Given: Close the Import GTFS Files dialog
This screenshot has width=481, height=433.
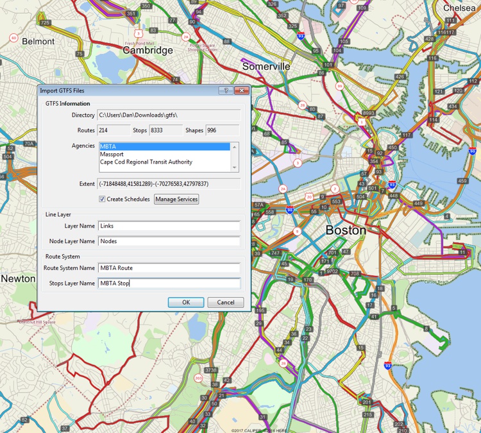Looking at the screenshot, I should [241, 91].
